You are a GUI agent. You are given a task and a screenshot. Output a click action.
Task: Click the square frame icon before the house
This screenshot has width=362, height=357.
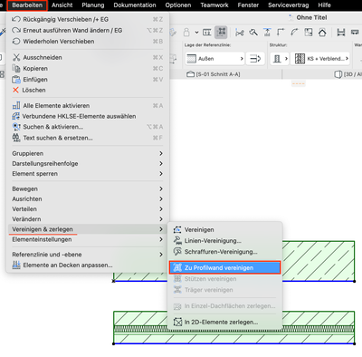point(309,33)
